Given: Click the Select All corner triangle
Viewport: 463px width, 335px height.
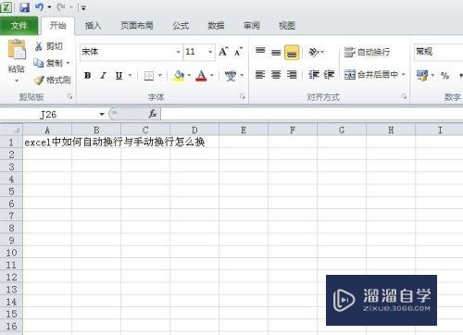Looking at the screenshot, I should (x=11, y=130).
